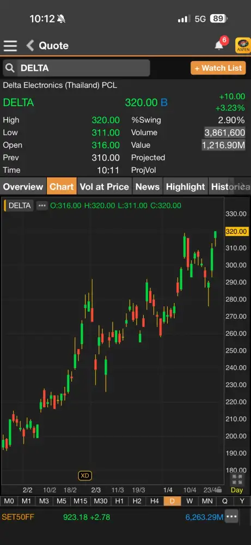The image size is (251, 545).
Task: Open the News tab
Action: [147, 186]
